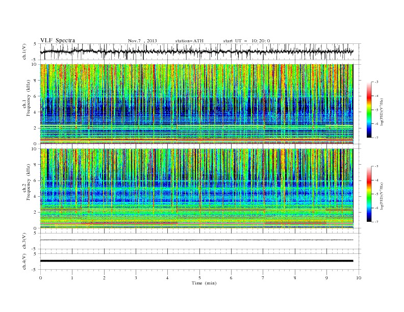Screen dimensions: 404x312
Task: Click the 'Nov.7 , 2013' date label
Action: pyautogui.click(x=142, y=41)
